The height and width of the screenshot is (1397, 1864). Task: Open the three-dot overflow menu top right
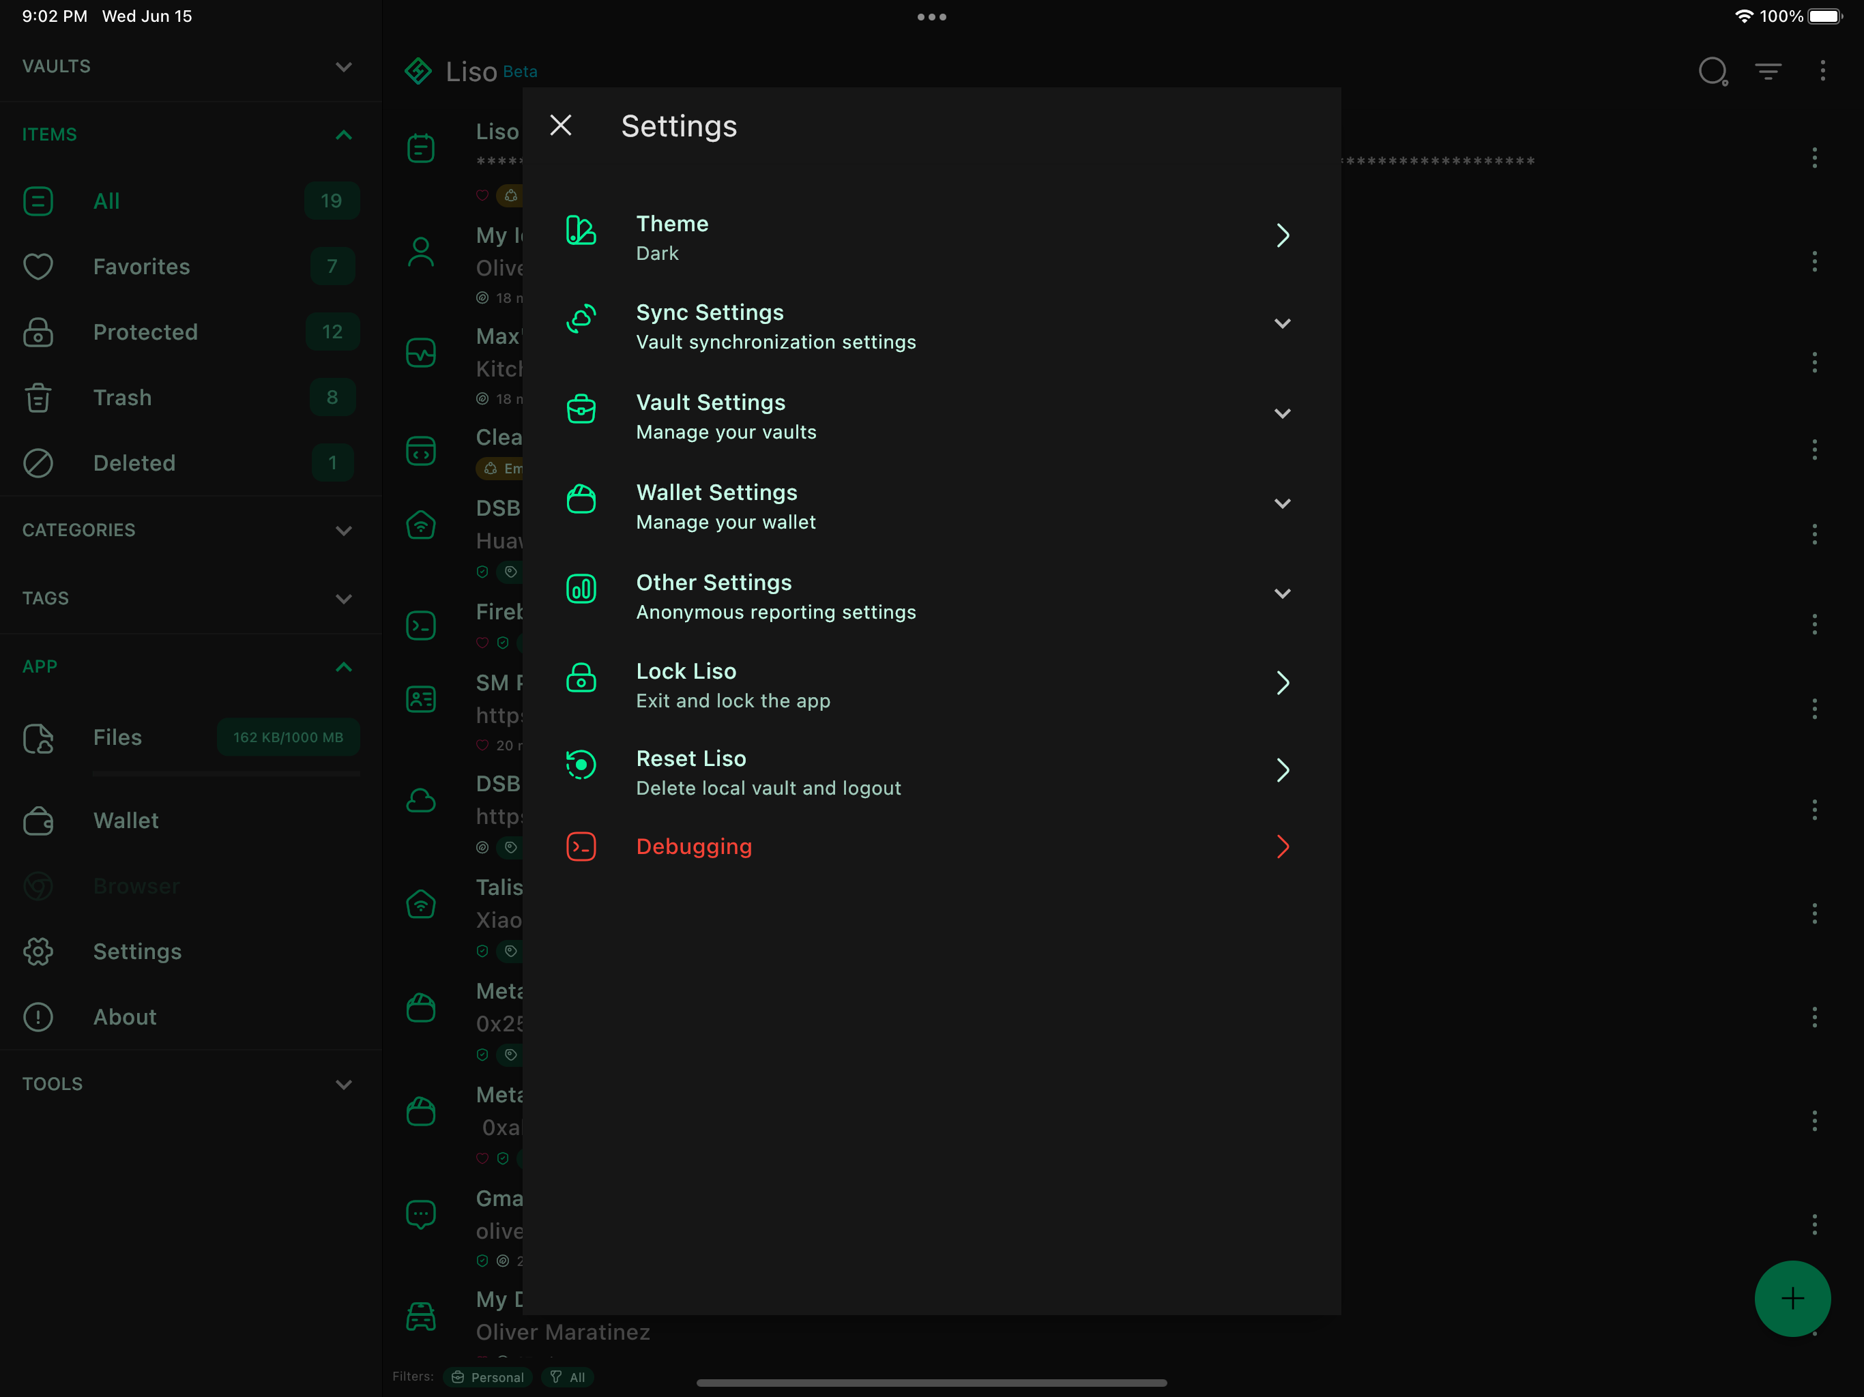(1822, 72)
